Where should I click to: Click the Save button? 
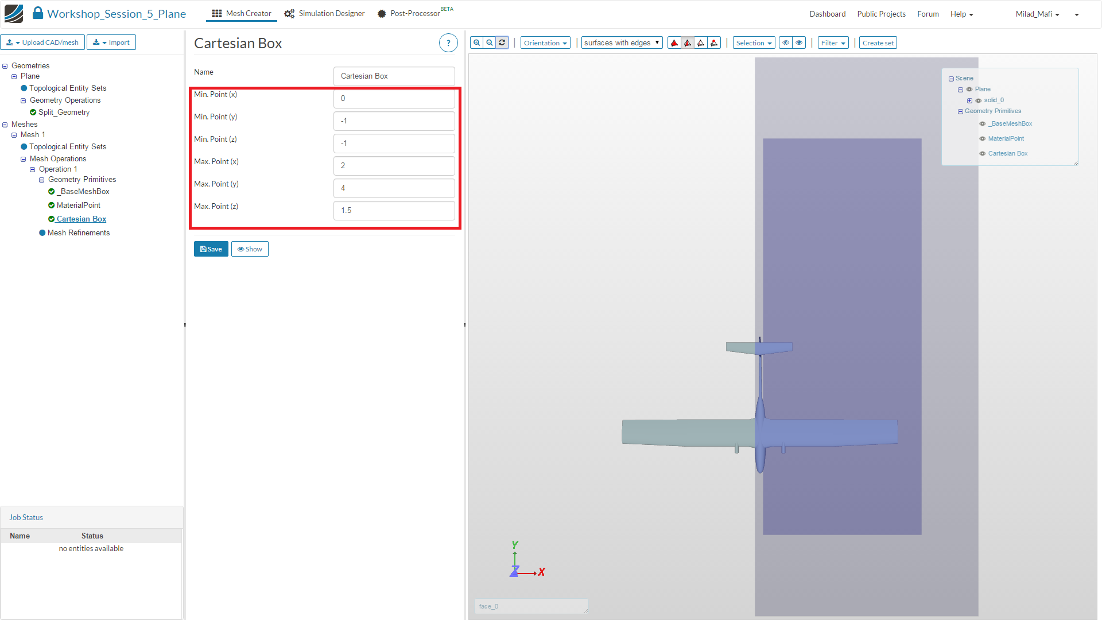(x=211, y=249)
